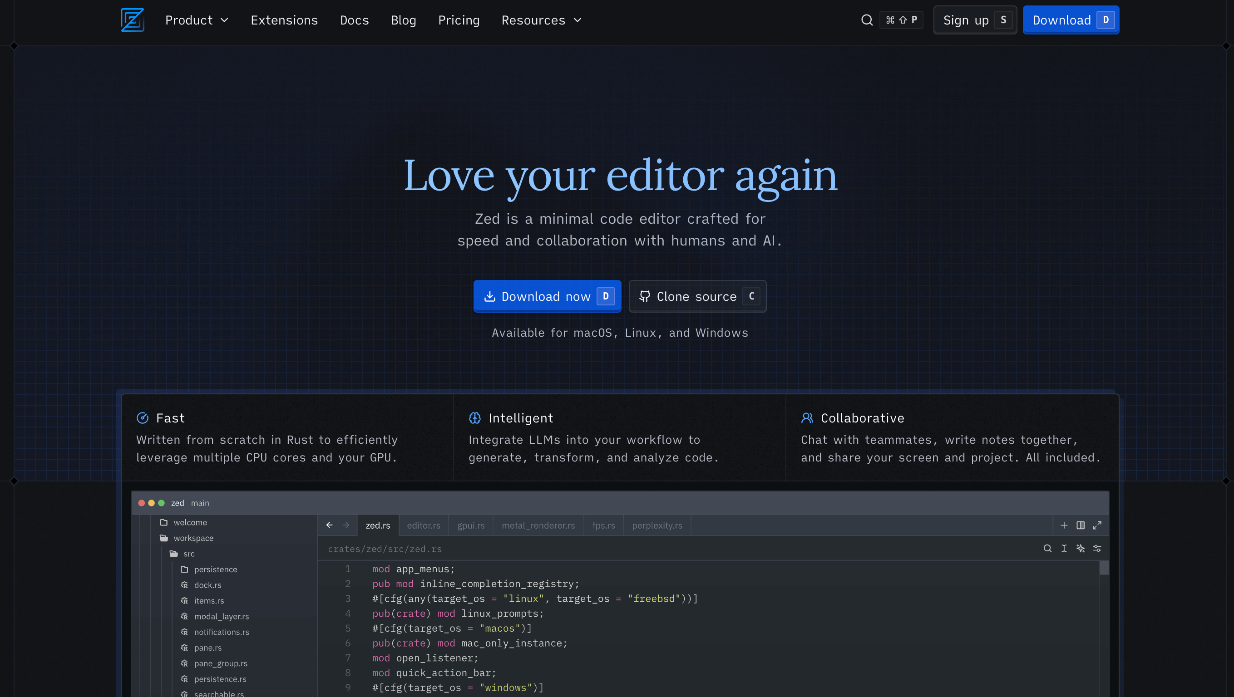Viewport: 1234px width, 697px height.
Task: Select the inline assist sparkles icon
Action: coord(1081,549)
